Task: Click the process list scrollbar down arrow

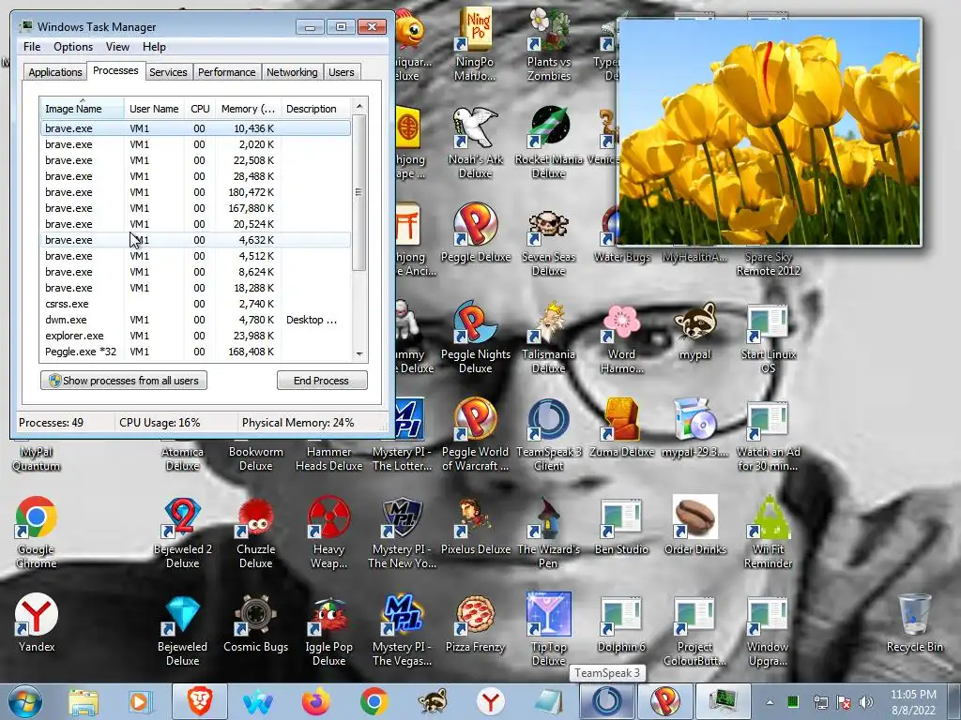Action: 359,353
